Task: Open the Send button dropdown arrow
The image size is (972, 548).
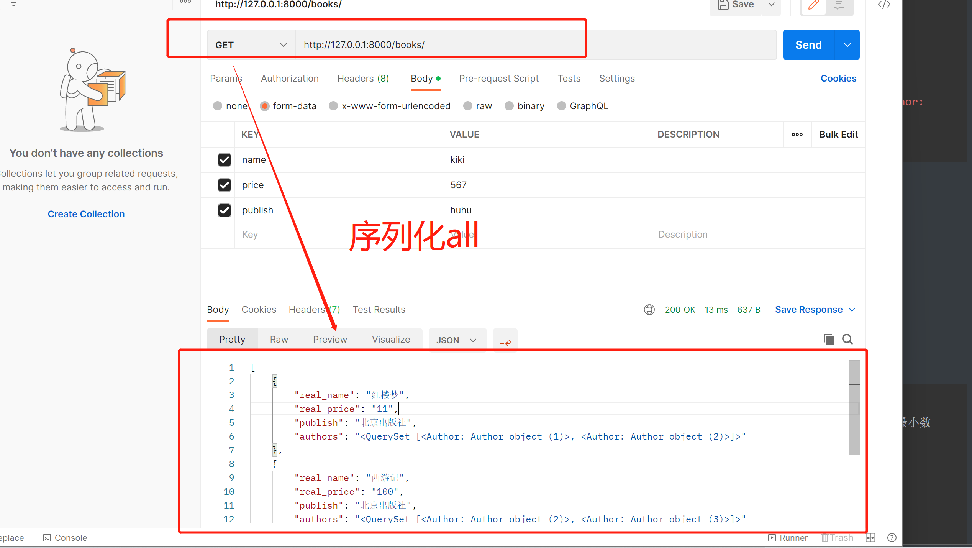Action: pos(847,45)
